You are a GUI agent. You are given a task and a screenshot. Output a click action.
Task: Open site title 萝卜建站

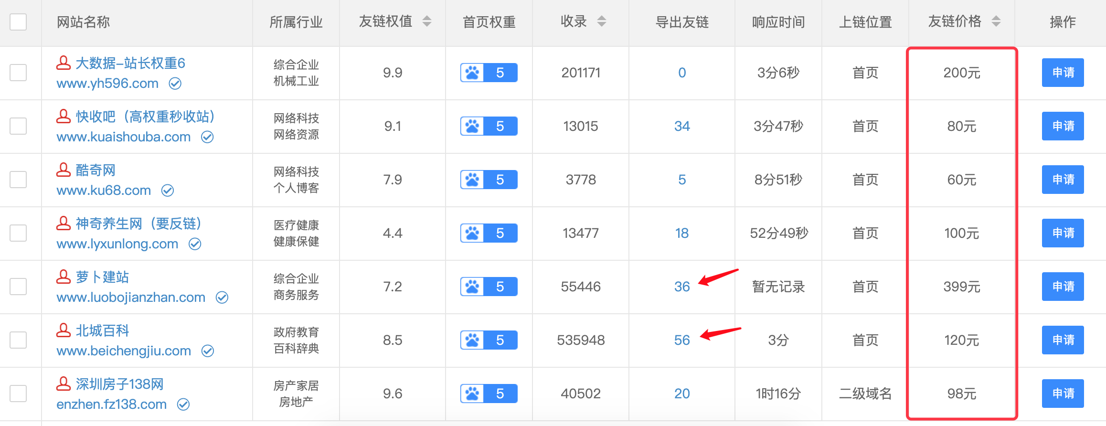click(x=102, y=277)
